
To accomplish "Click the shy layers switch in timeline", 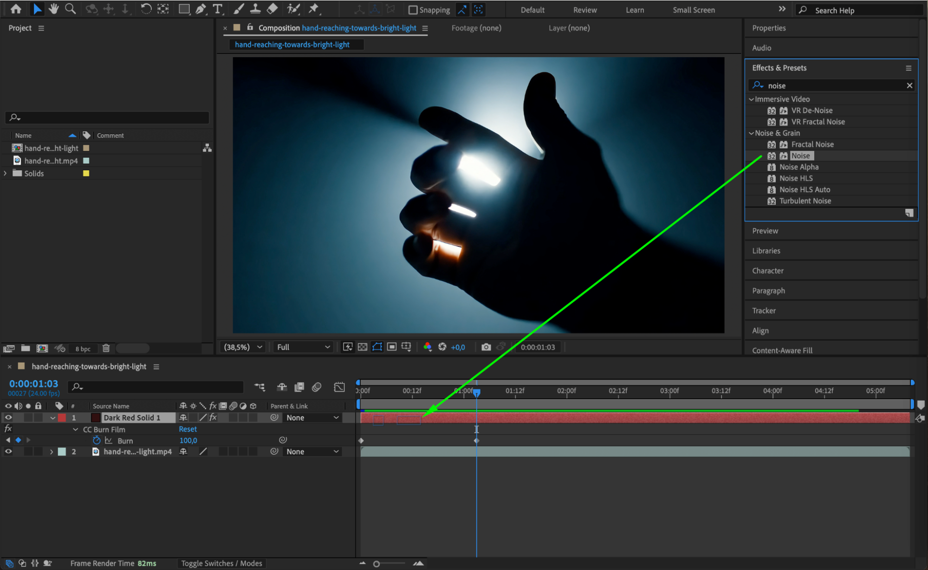I will [x=282, y=387].
